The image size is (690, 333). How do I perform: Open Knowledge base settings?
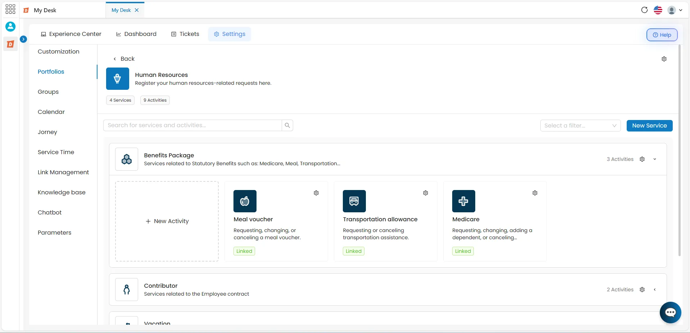point(62,192)
